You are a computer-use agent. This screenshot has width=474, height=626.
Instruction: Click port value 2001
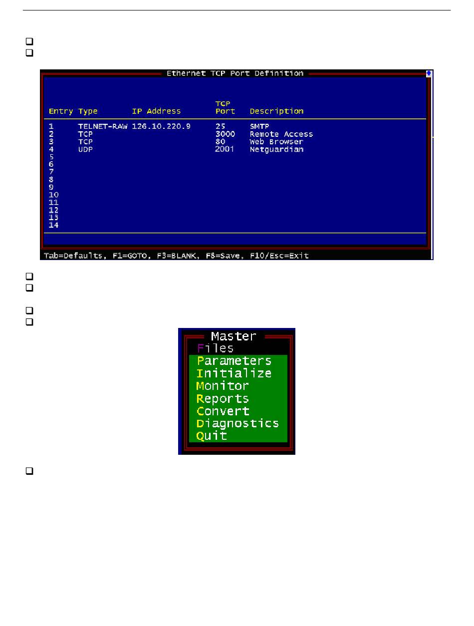click(x=225, y=149)
